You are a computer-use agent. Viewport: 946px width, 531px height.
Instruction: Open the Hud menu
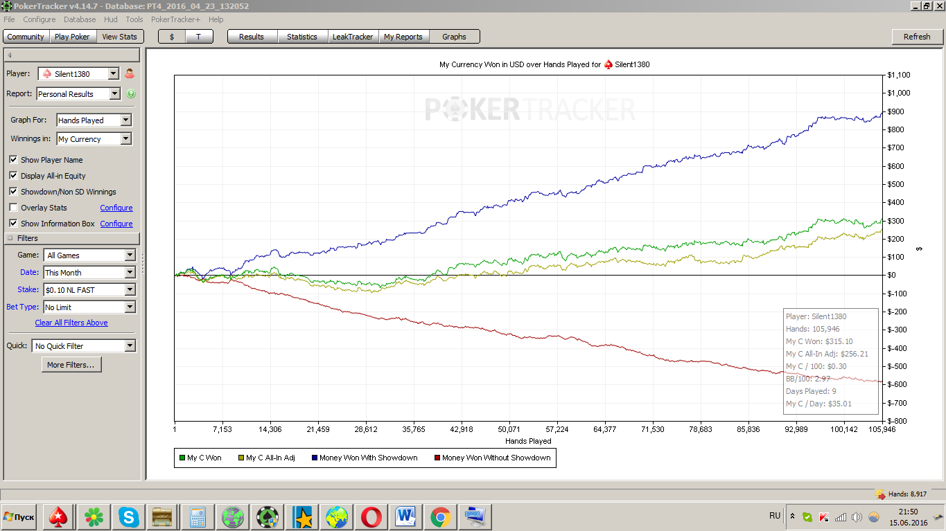tap(111, 19)
